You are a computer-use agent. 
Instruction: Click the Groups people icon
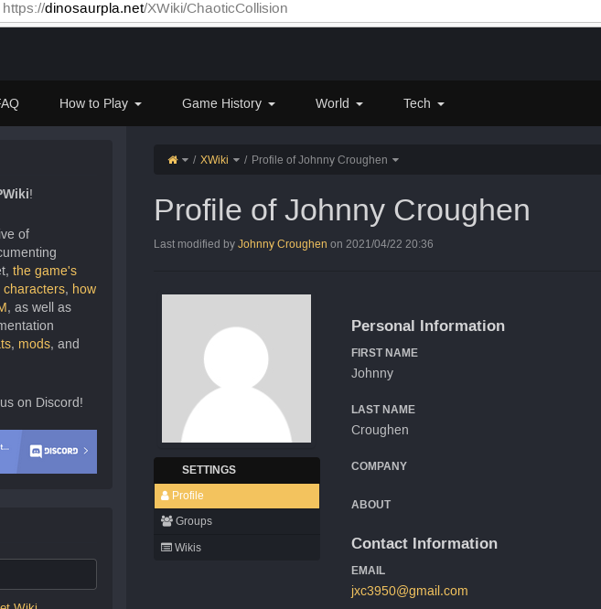(x=166, y=521)
